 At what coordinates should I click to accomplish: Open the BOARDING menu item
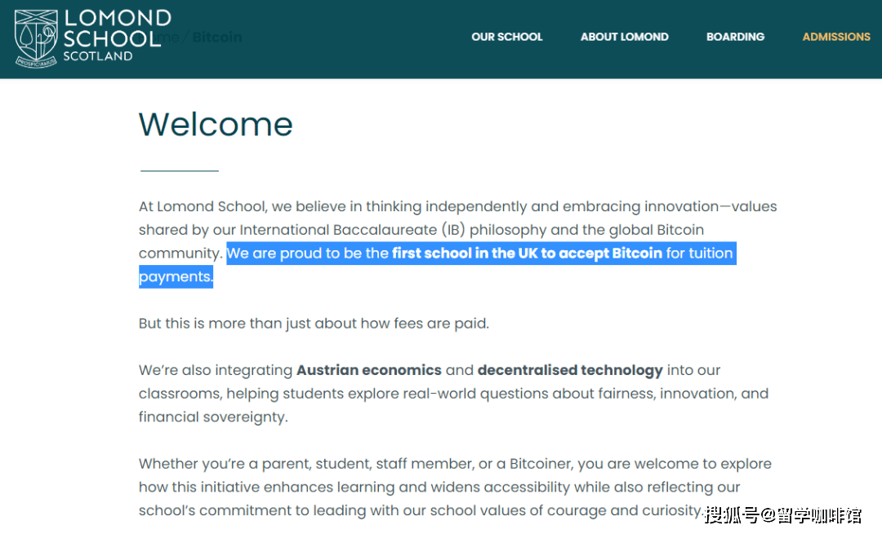coord(735,37)
